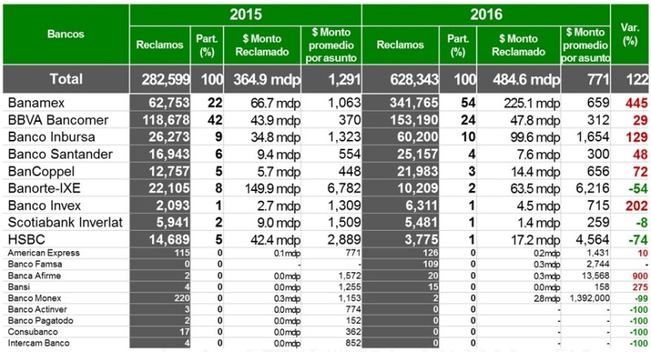Click Banorte-IXE 149.9 mdp amount

coord(273,189)
